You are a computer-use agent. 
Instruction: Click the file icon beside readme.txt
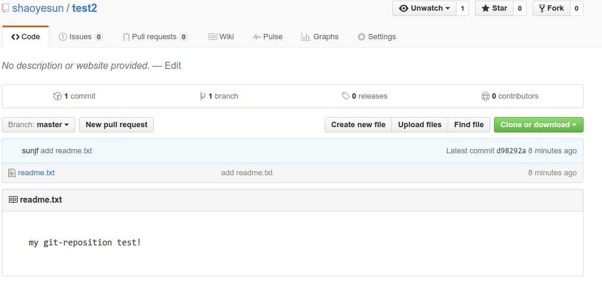click(12, 174)
